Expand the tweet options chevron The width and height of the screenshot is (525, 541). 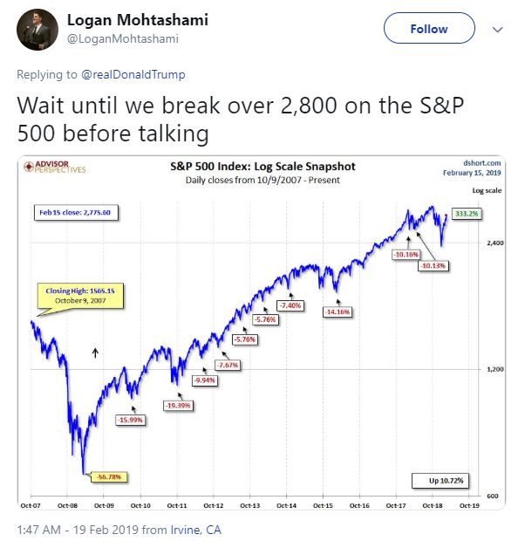(499, 29)
